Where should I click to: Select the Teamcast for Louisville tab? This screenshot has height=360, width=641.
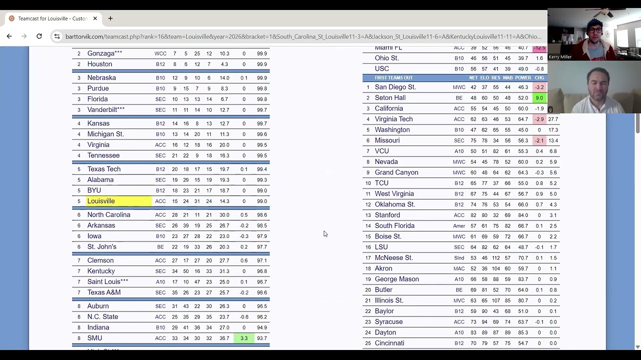(x=52, y=18)
